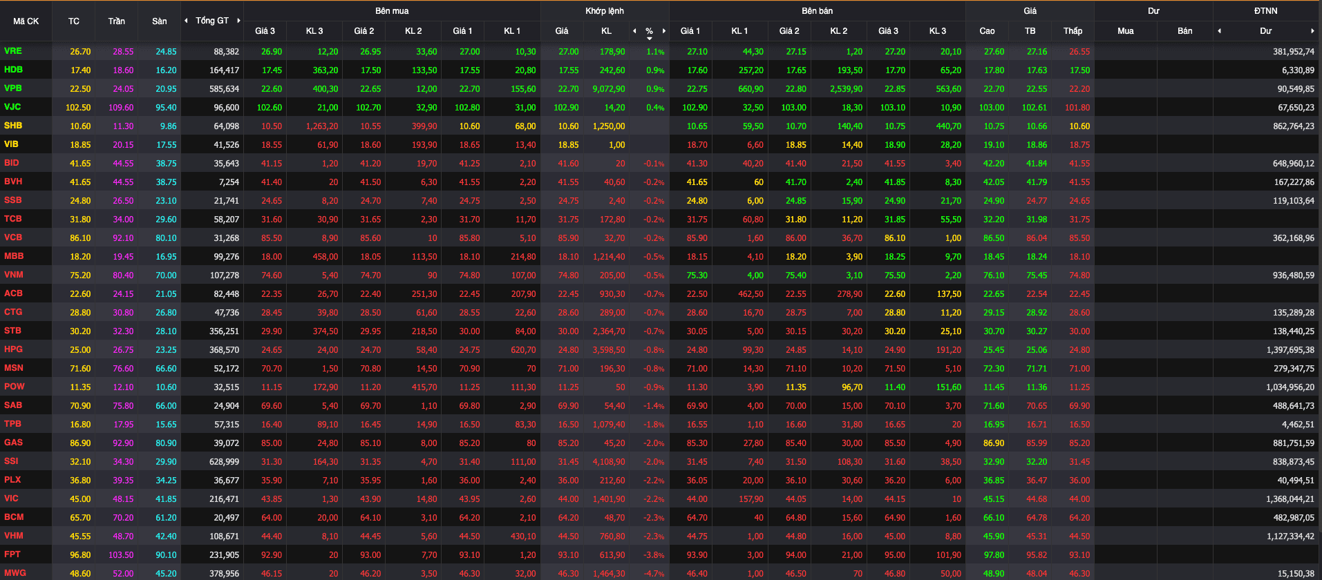Click the left arrow before the % header
Screen dimensions: 1322x580
click(x=634, y=31)
